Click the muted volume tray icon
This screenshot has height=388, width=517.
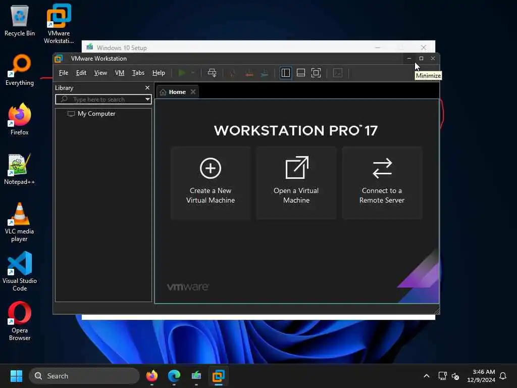455,376
